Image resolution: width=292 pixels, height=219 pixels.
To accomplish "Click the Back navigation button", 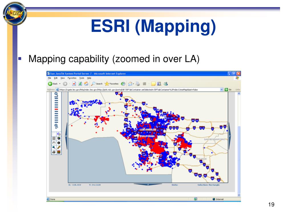I will click(53, 84).
